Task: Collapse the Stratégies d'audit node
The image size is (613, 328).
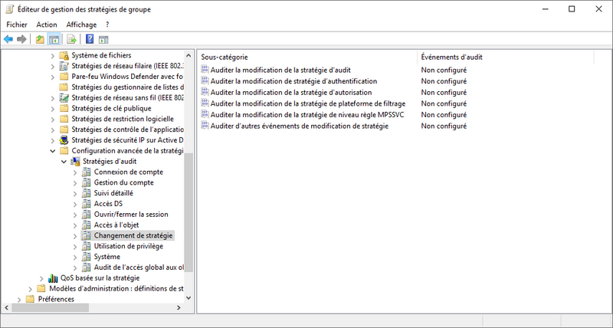Action: click(x=64, y=162)
